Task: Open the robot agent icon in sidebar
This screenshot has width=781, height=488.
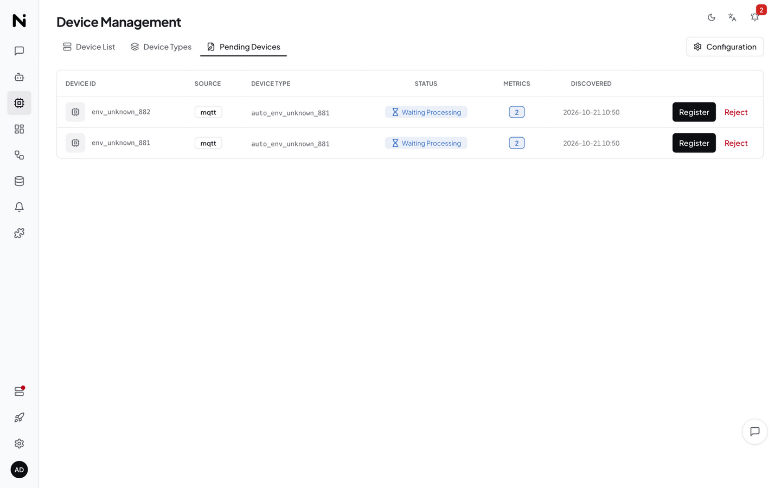Action: pos(19,77)
